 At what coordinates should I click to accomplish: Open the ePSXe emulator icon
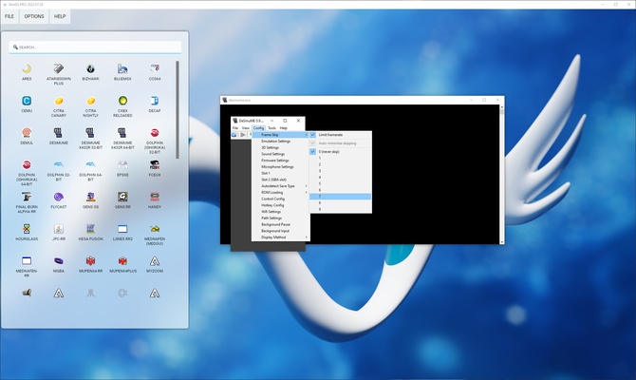click(122, 165)
